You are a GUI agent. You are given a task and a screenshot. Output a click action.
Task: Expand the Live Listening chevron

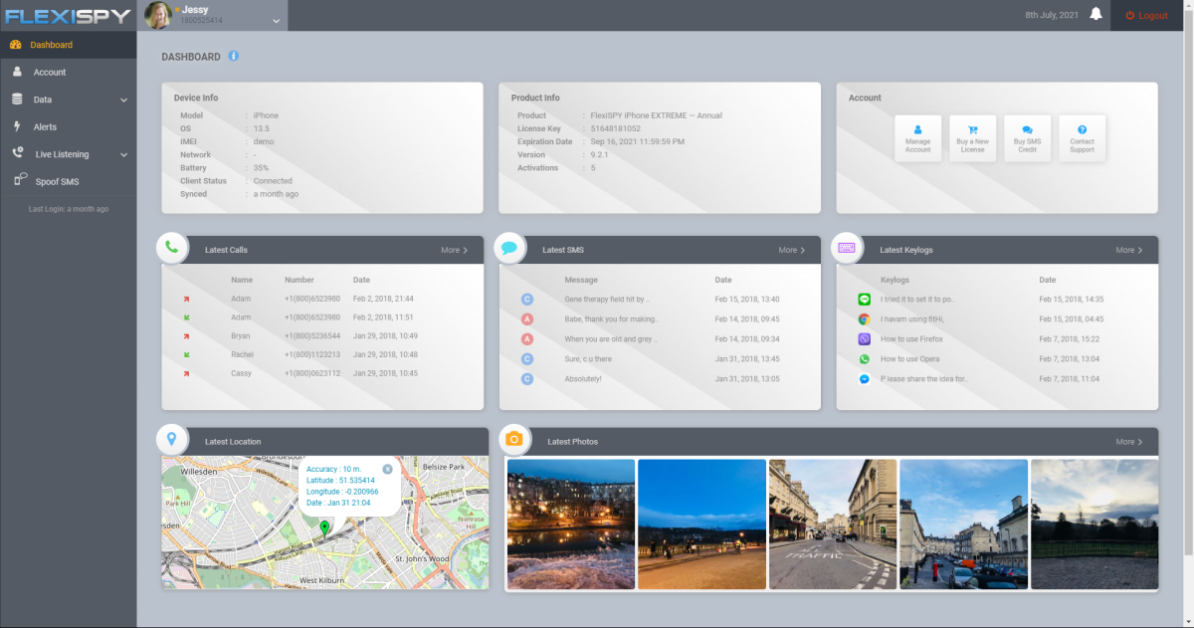(x=124, y=155)
